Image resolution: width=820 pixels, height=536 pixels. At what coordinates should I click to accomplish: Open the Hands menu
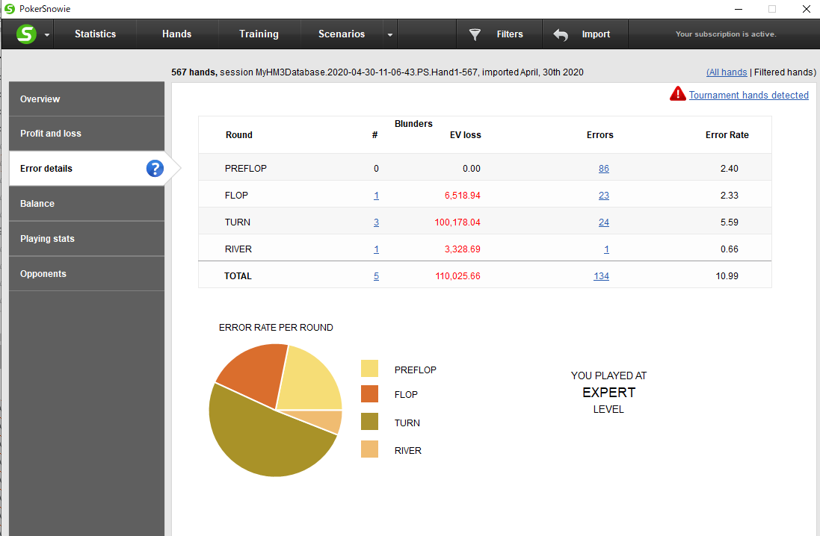176,34
